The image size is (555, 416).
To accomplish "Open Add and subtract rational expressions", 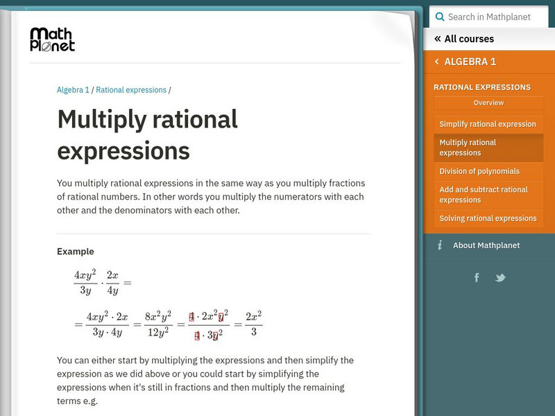I will [x=488, y=194].
